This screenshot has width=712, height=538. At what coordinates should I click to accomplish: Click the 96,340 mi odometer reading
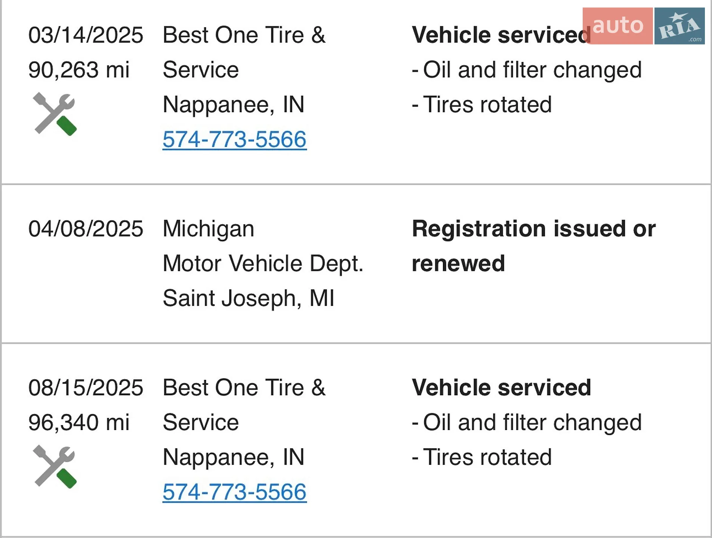[79, 423]
